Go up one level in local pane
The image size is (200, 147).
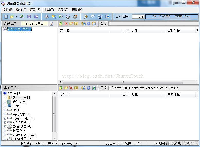click(x=61, y=88)
